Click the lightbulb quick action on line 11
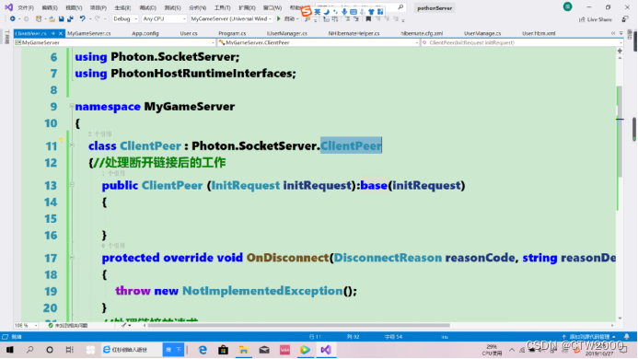The image size is (638, 359). [61, 140]
